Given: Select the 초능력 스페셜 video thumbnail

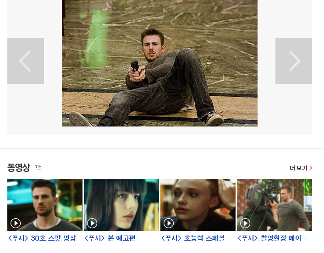Looking at the screenshot, I should click(198, 204).
